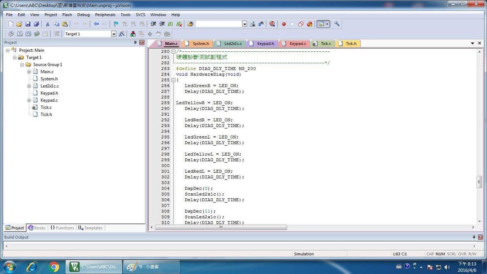Select Tick.h in project tree

click(x=46, y=115)
